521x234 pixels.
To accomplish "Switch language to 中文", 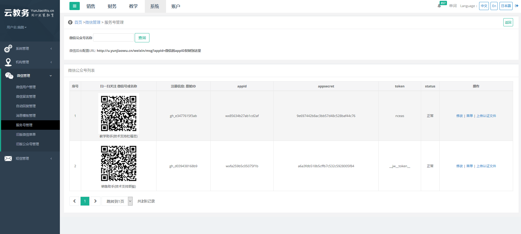I will pyautogui.click(x=484, y=6).
